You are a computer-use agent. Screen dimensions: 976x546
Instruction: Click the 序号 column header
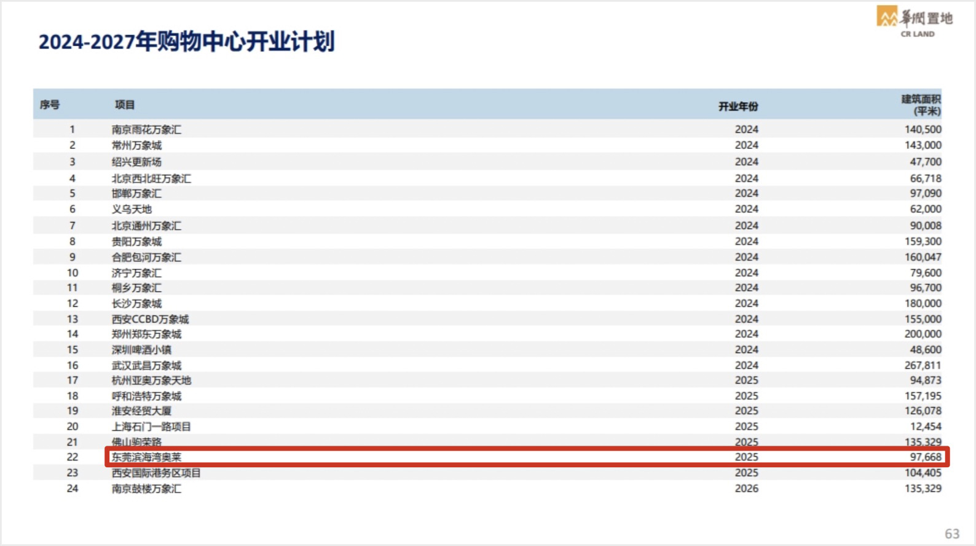pyautogui.click(x=50, y=105)
